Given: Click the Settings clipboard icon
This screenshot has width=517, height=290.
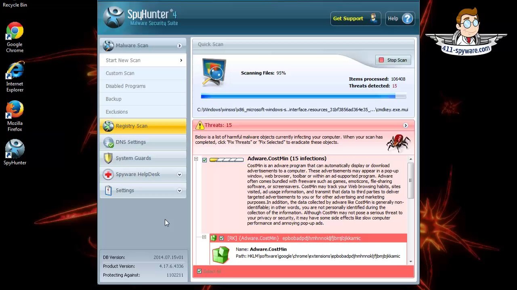Looking at the screenshot, I should click(108, 191).
